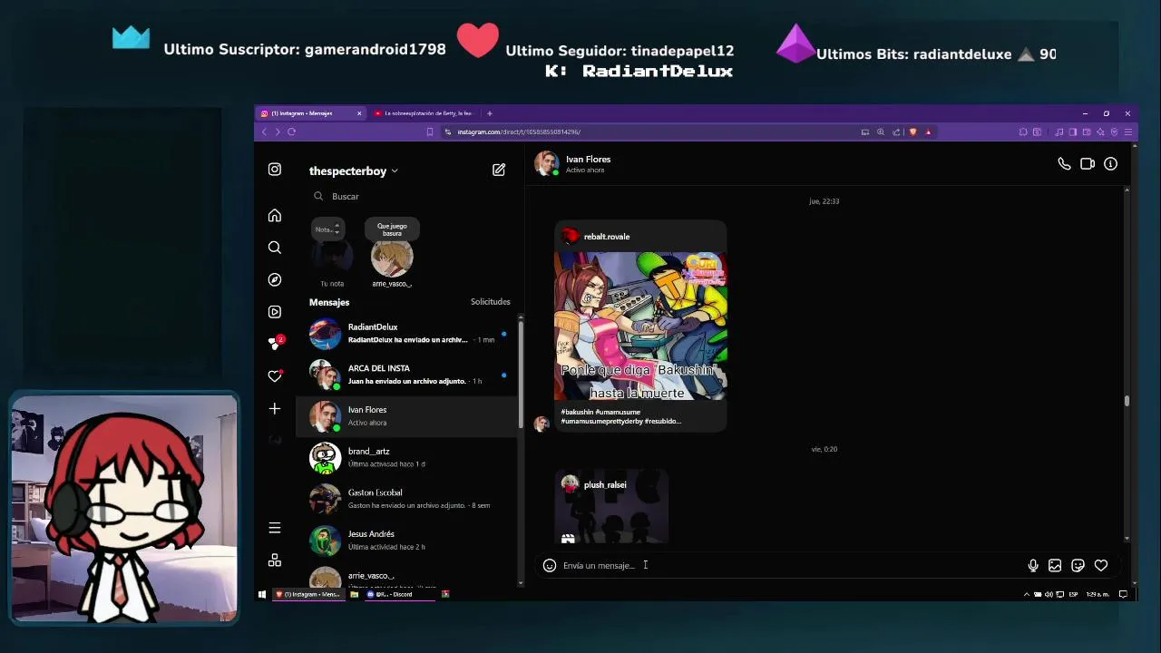Open the Explore compass icon

click(x=275, y=279)
